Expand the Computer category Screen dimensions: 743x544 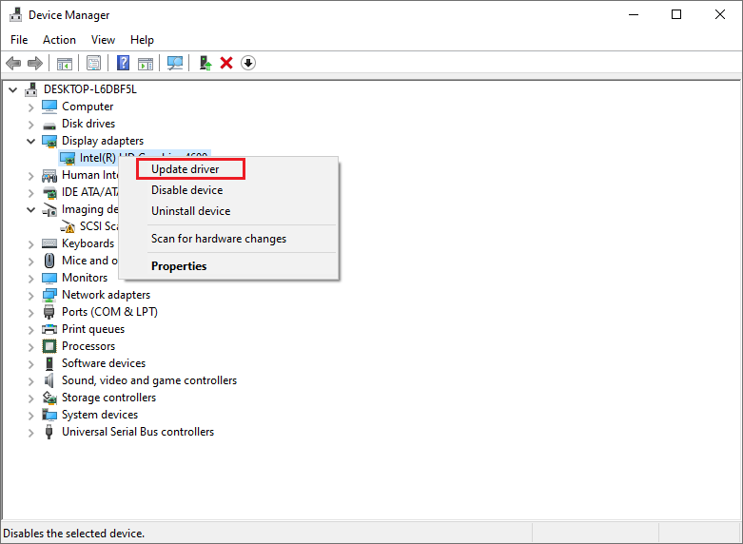click(30, 107)
